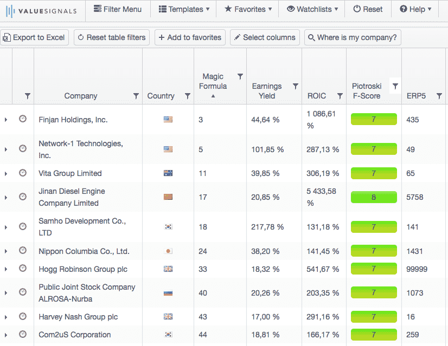
Task: Open the Templates dropdown menu
Action: tap(184, 9)
